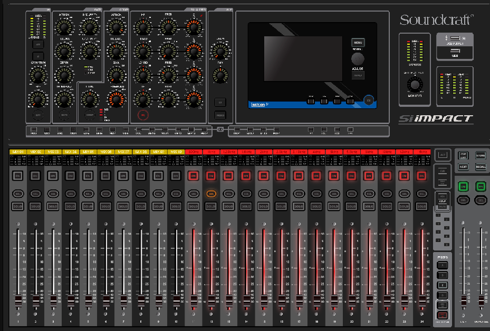Toggle the green ON button for LR master
This screenshot has height=331, width=490.
coord(463,186)
